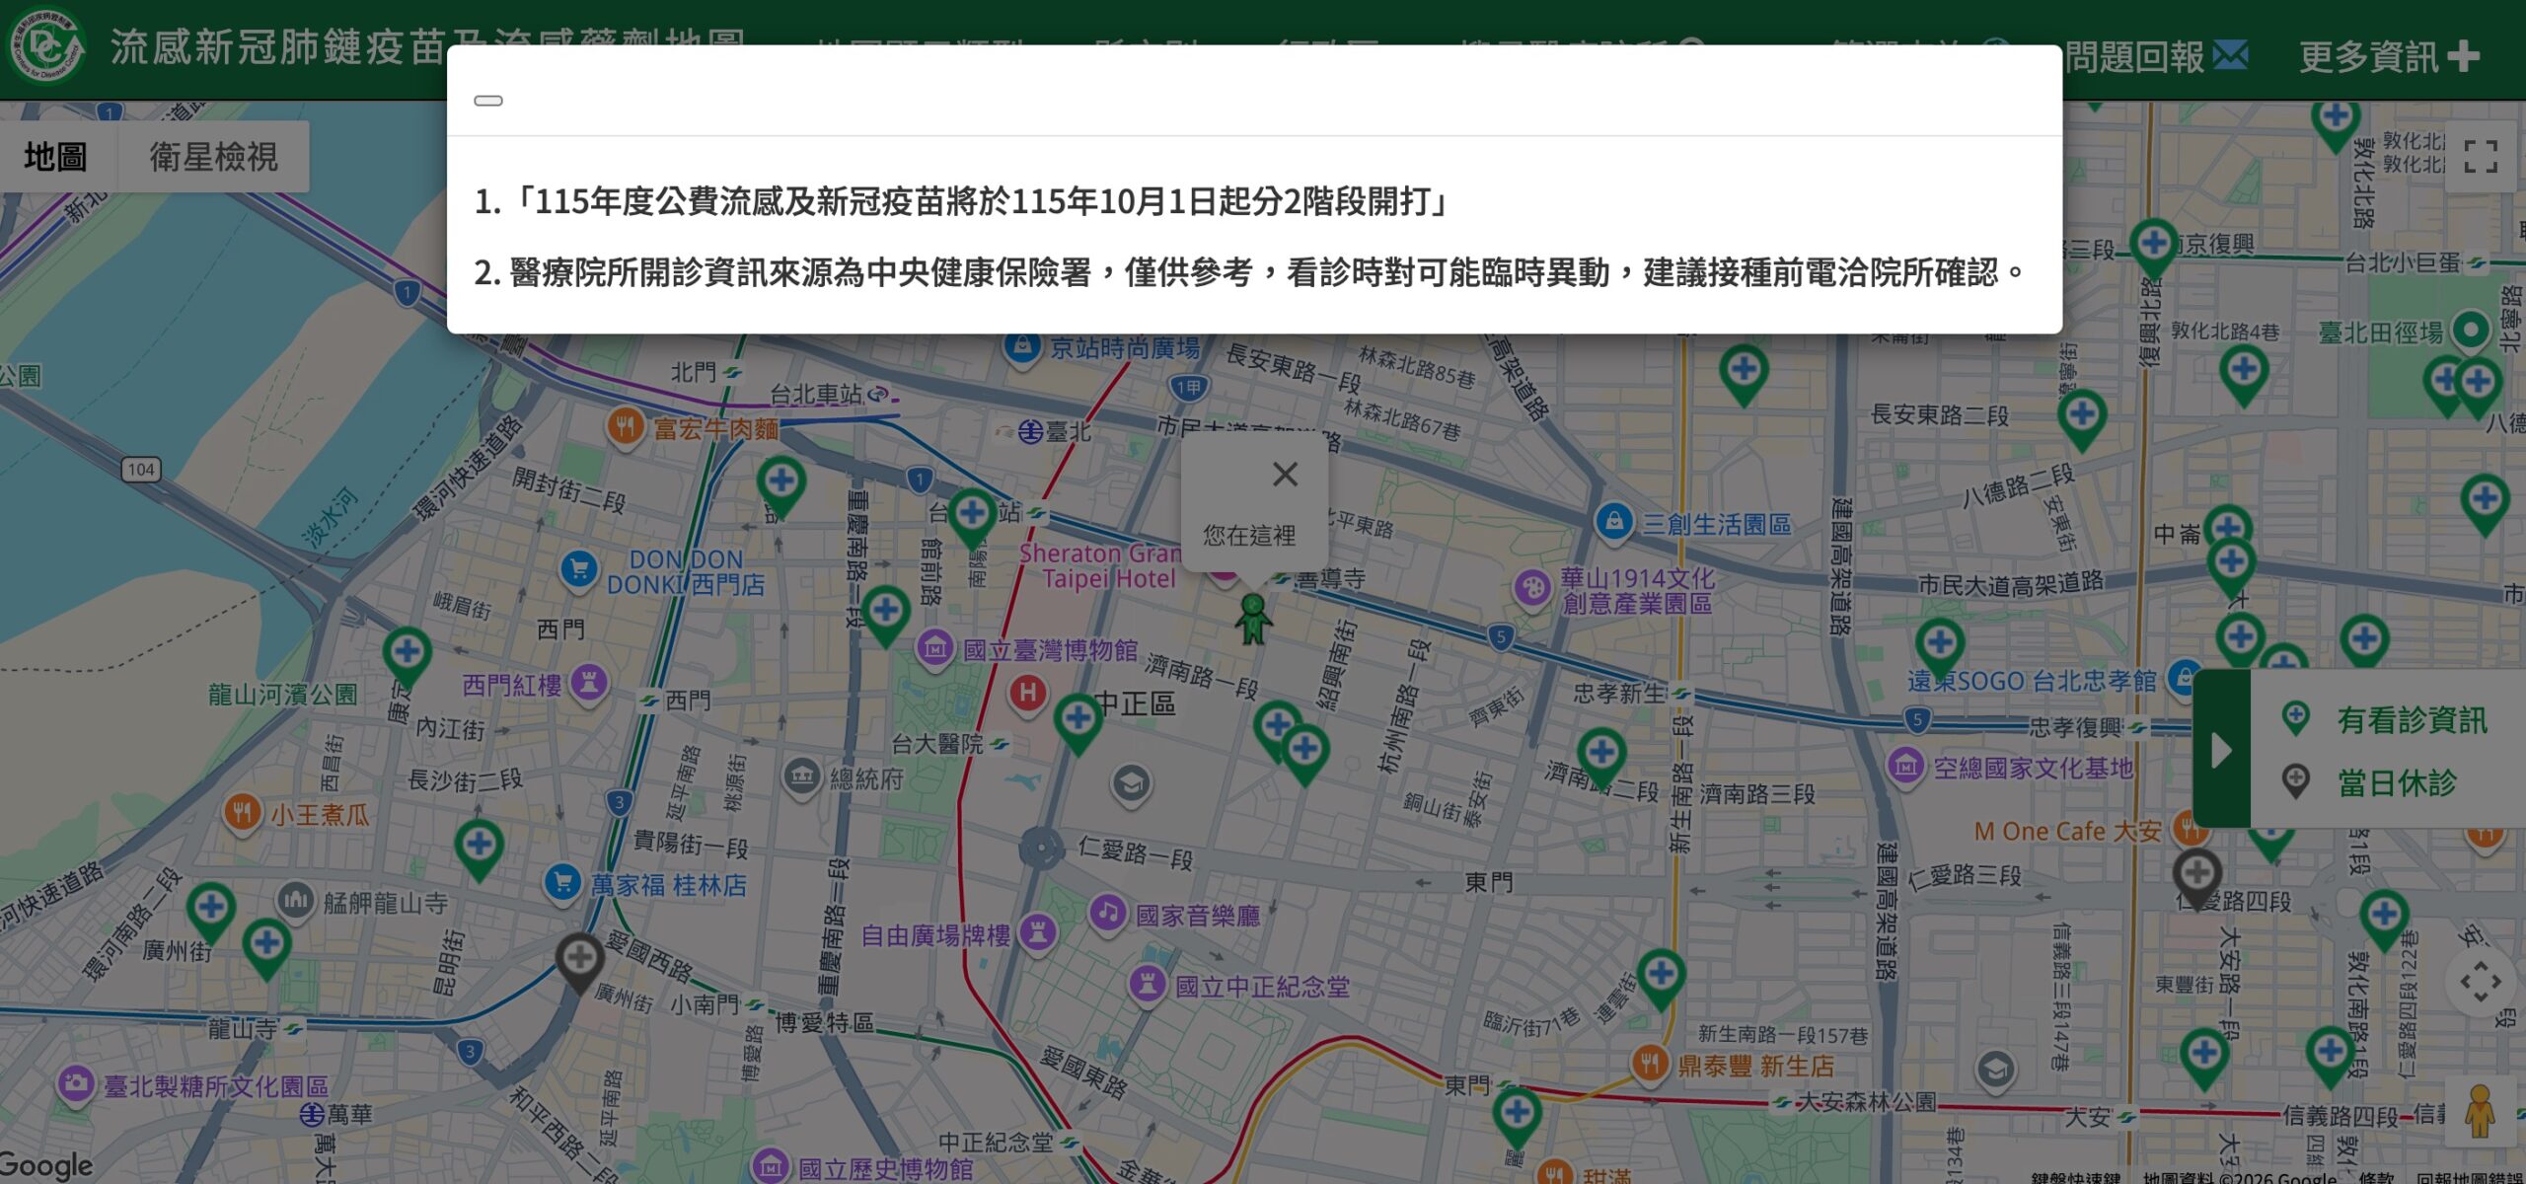2526x1184 pixels.
Task: Toggle fullscreen map view
Action: coord(2480,156)
